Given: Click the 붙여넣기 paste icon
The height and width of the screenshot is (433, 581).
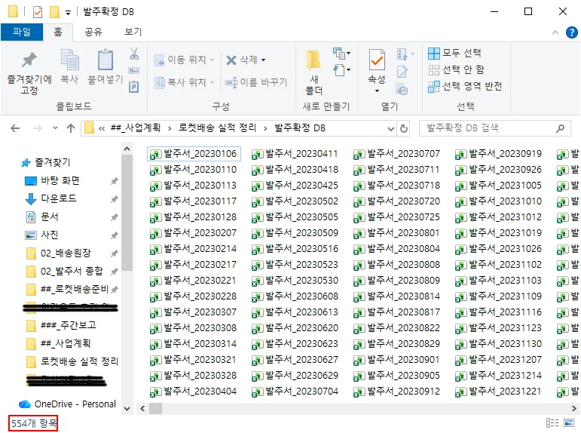Looking at the screenshot, I should (x=105, y=66).
